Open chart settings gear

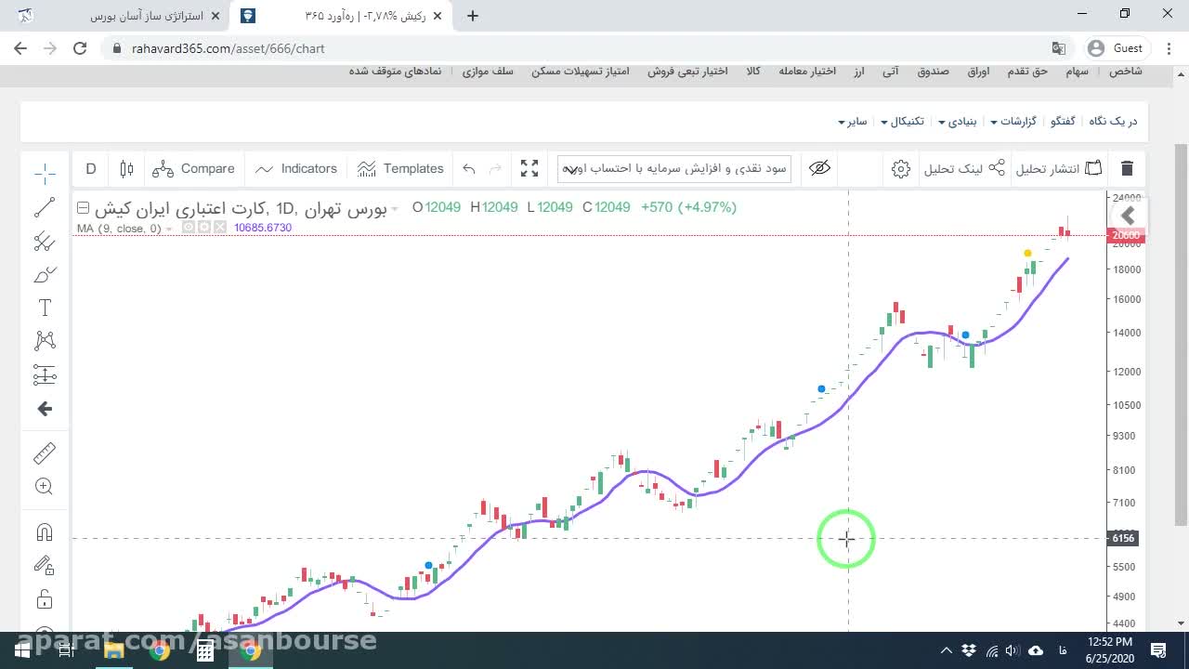point(900,168)
